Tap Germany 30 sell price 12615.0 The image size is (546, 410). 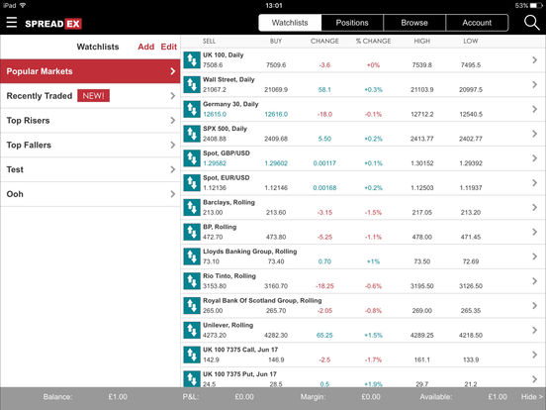pos(215,114)
